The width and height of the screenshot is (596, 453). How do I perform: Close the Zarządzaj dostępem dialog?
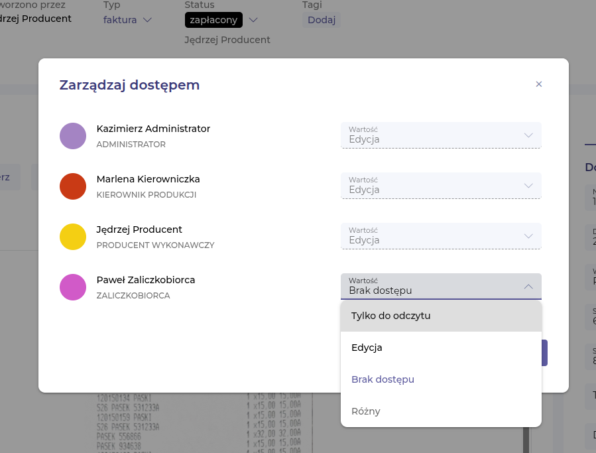coord(538,84)
